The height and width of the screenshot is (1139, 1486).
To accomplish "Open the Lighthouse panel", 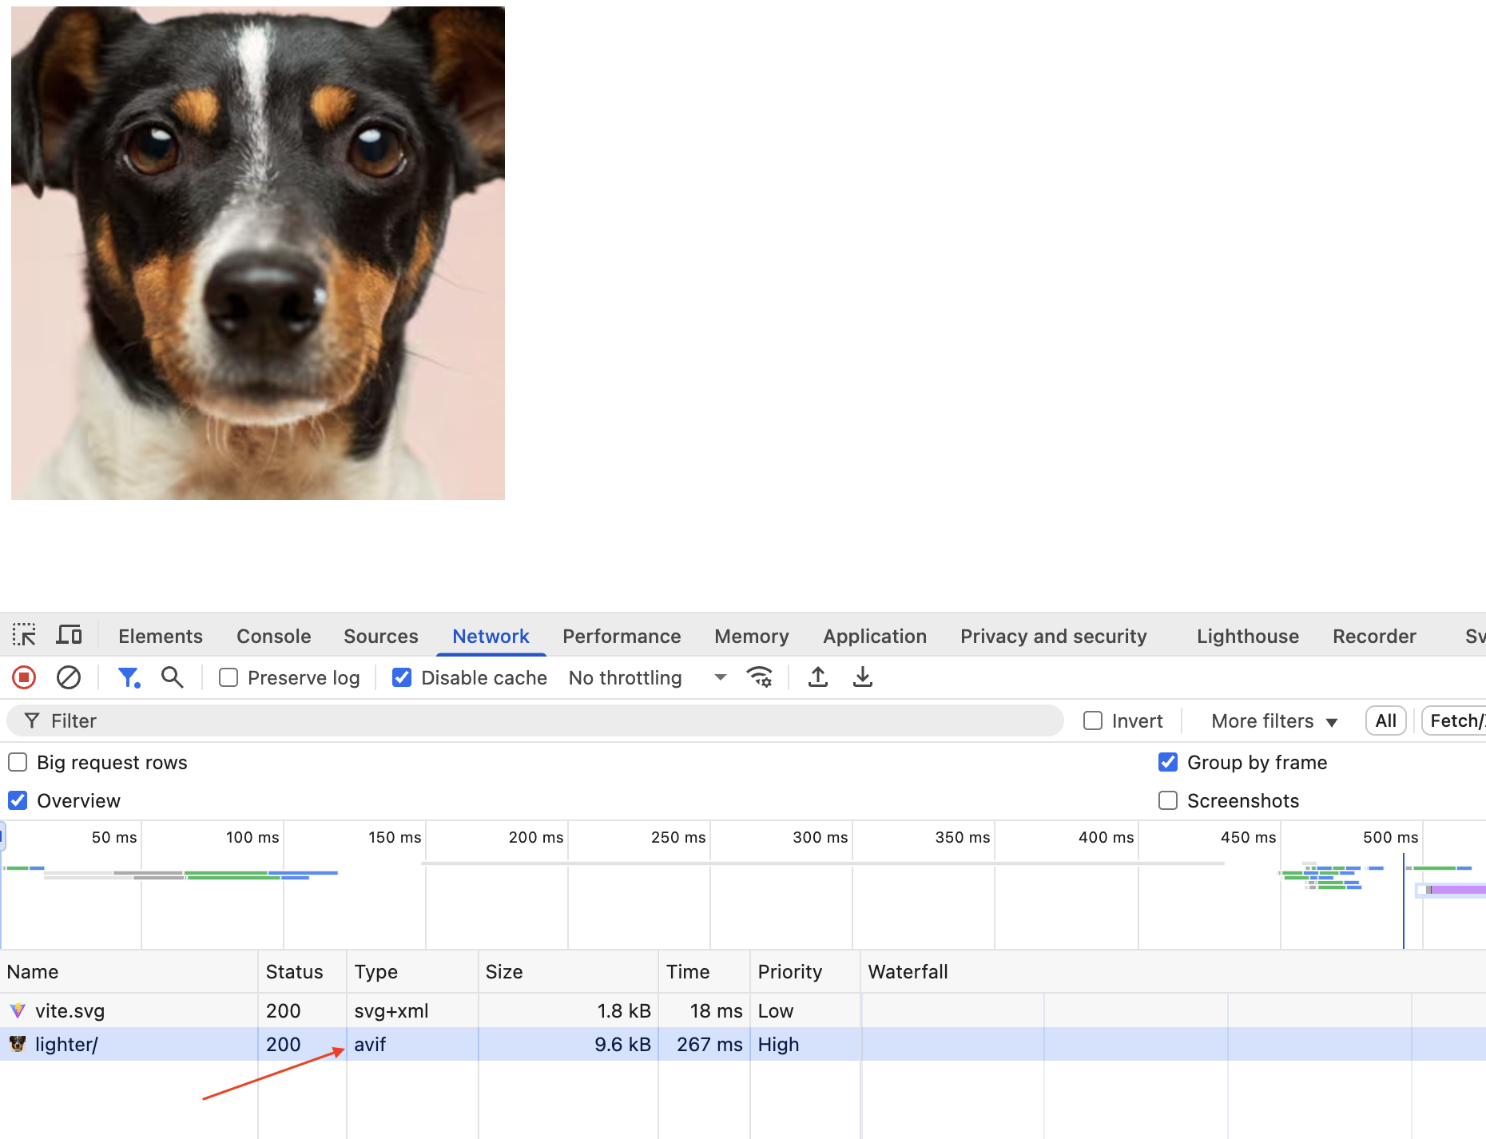I will point(1247,636).
